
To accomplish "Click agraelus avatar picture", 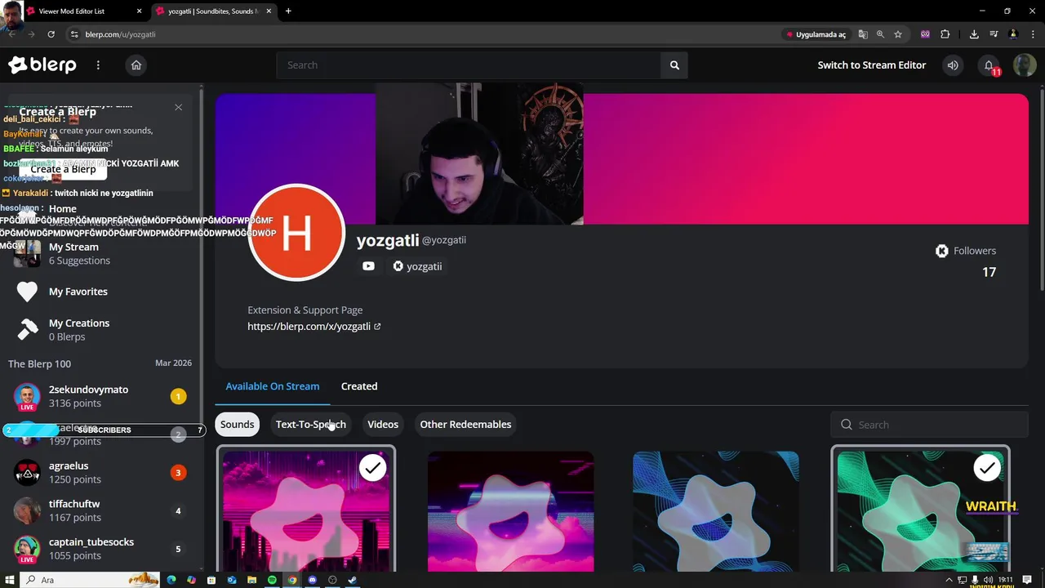I will click(27, 472).
